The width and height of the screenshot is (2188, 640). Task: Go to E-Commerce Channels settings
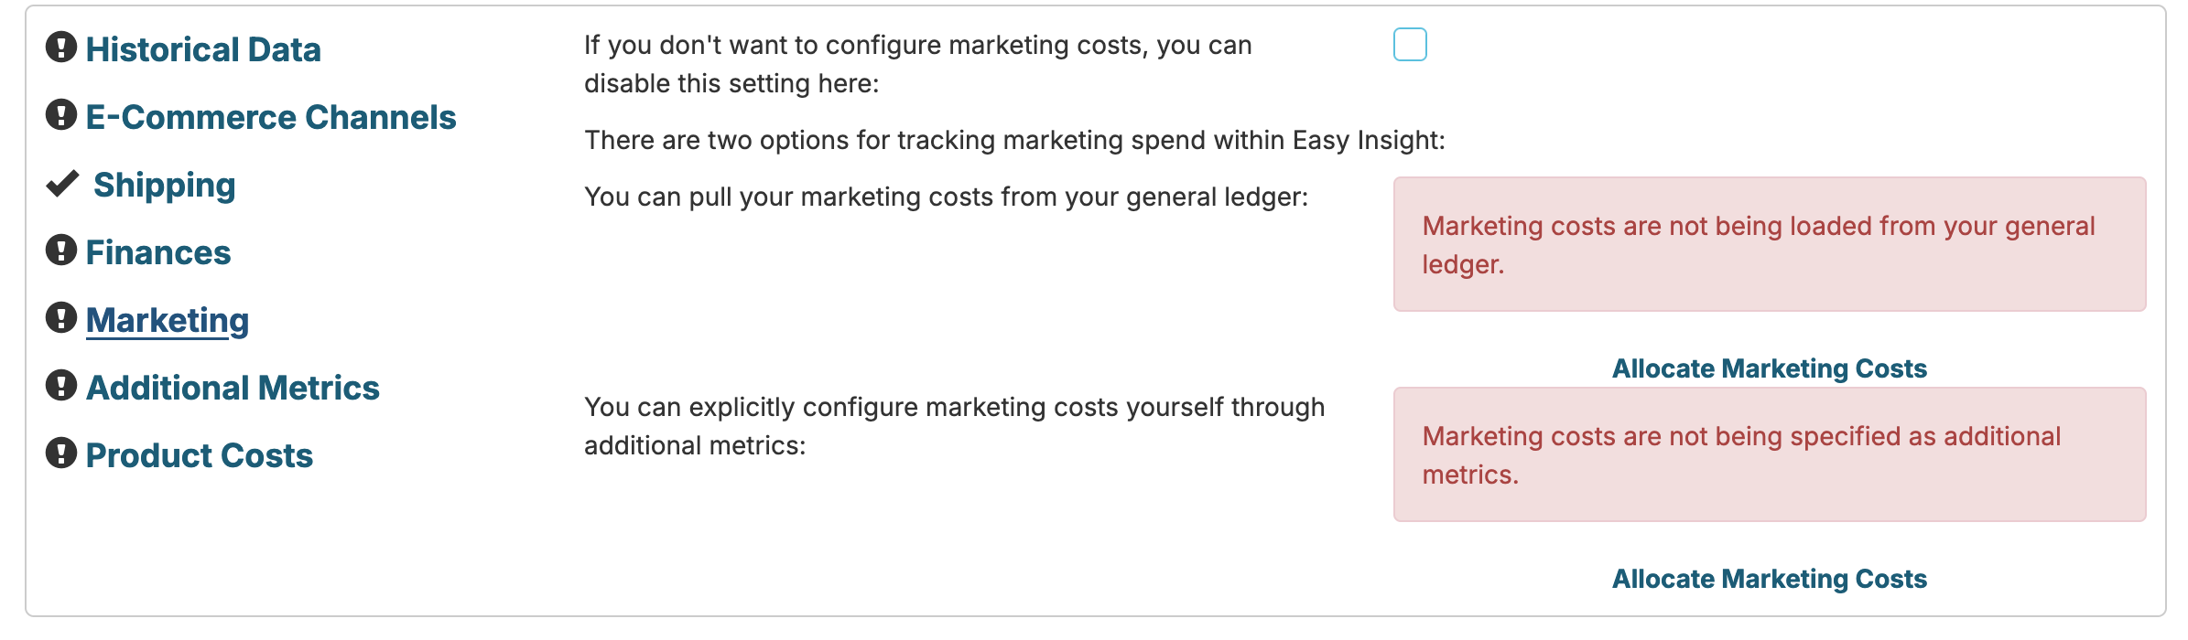coord(271,117)
